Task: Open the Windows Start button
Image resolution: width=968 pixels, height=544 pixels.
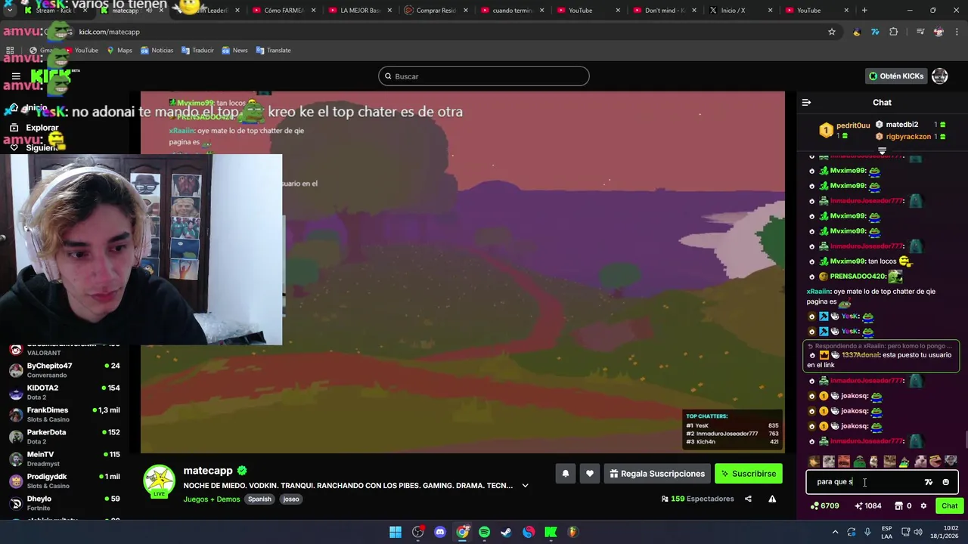Action: [x=396, y=532]
